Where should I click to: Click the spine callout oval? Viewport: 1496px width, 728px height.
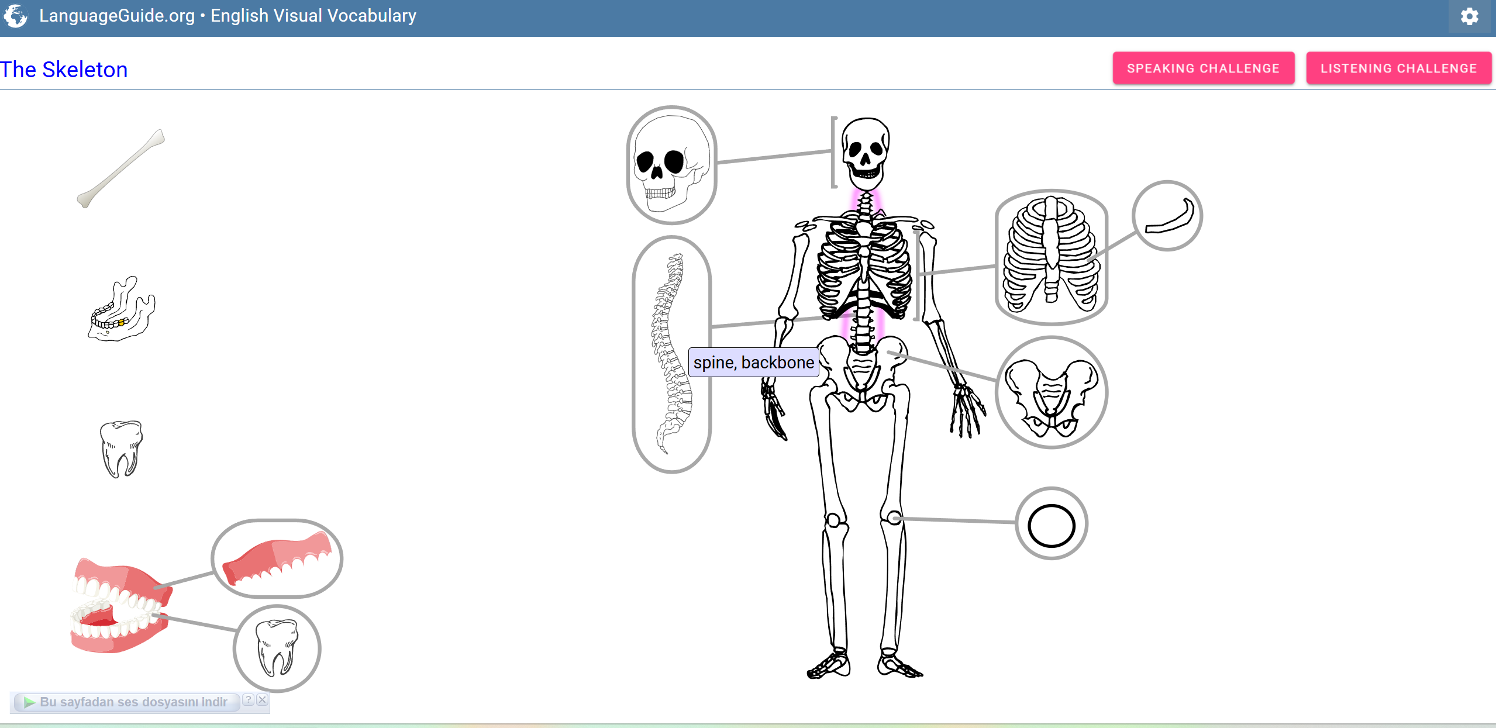(671, 354)
